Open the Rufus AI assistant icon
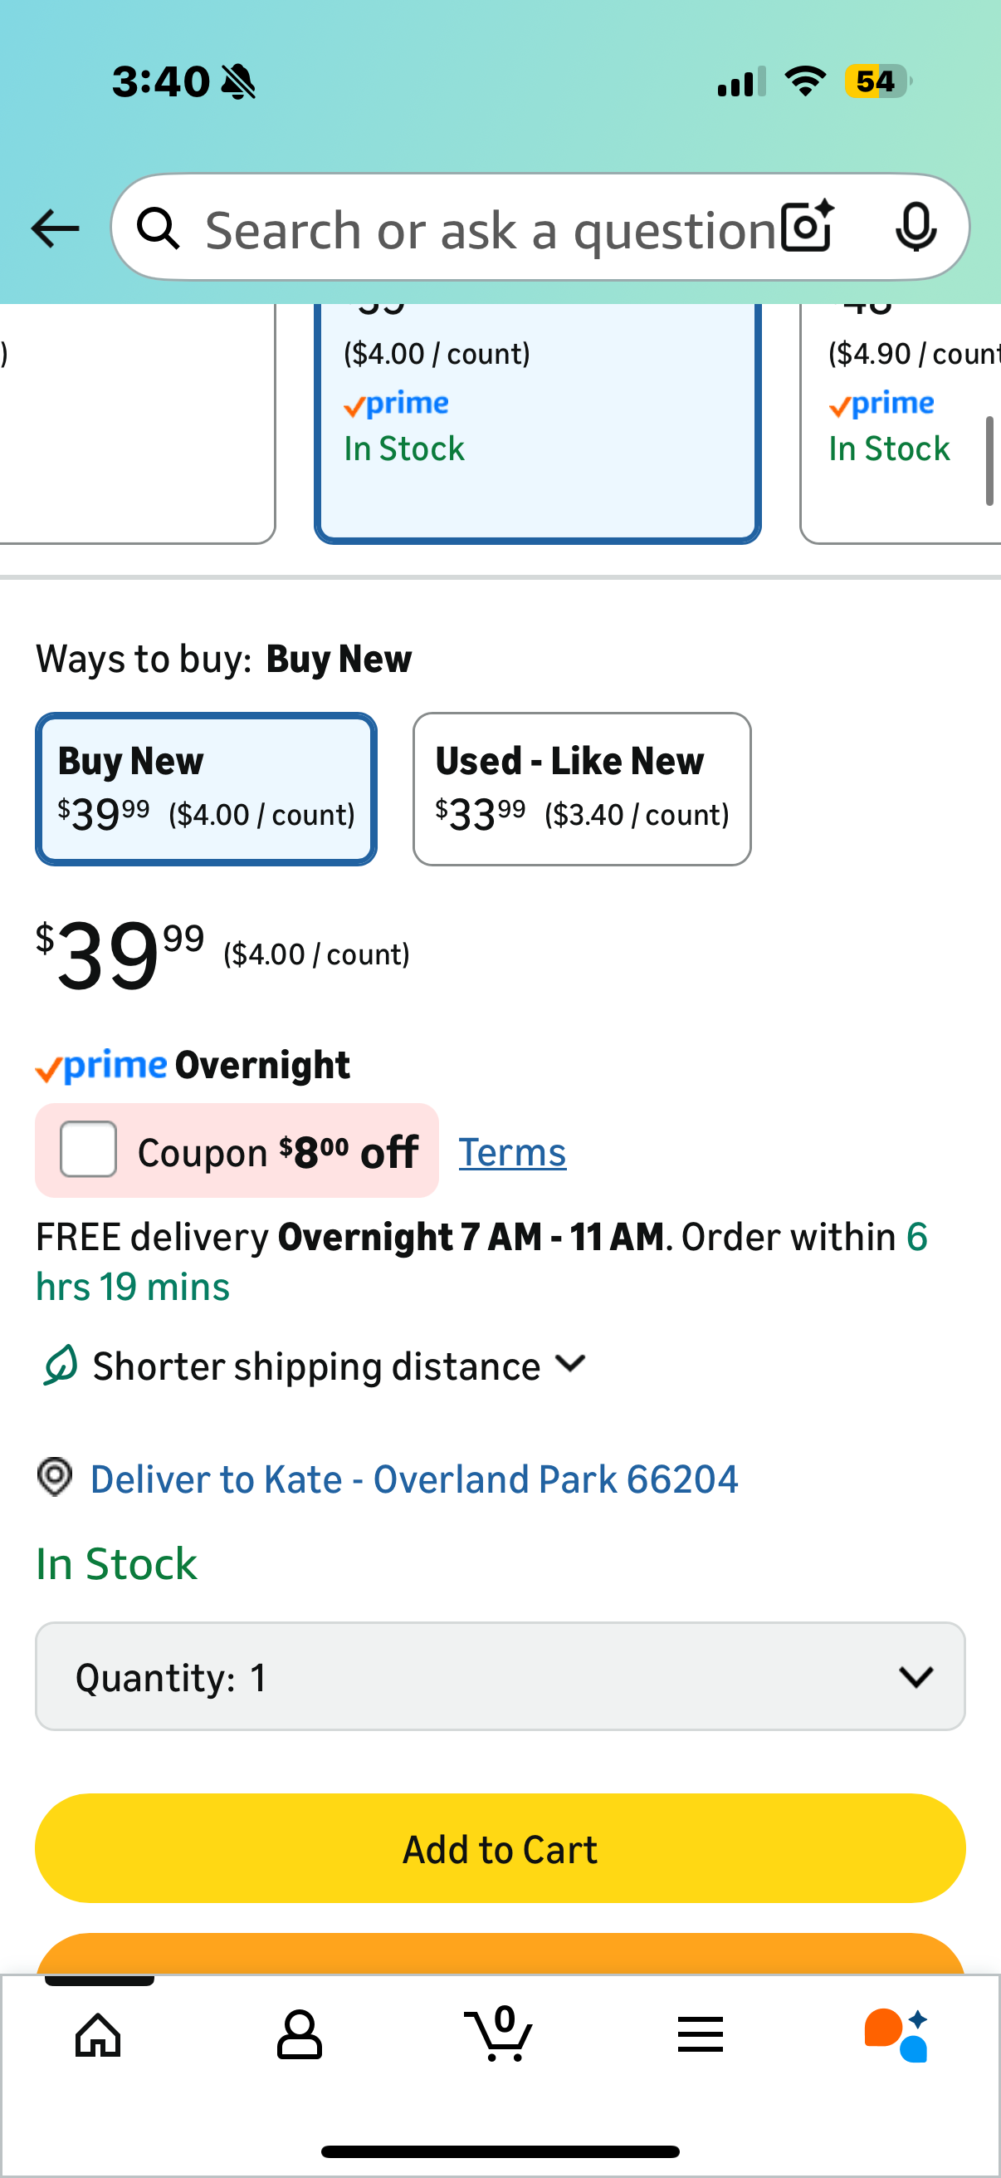This screenshot has width=1001, height=2178. [x=897, y=2034]
